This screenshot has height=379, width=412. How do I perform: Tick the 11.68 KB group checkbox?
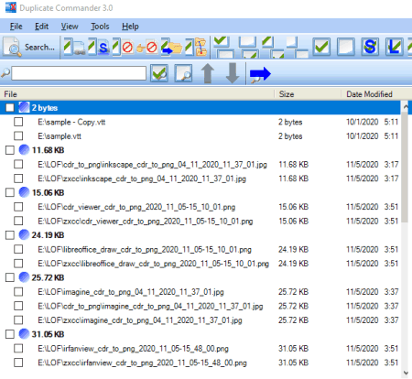coord(10,150)
